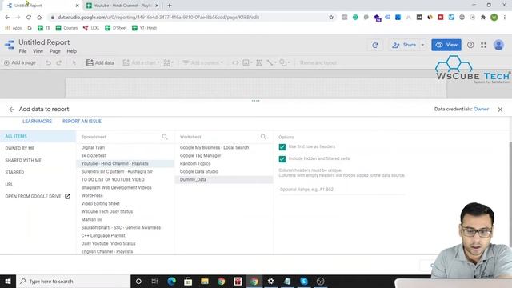The width and height of the screenshot is (512, 288).
Task: Reload the browser page
Action: (x=29, y=18)
